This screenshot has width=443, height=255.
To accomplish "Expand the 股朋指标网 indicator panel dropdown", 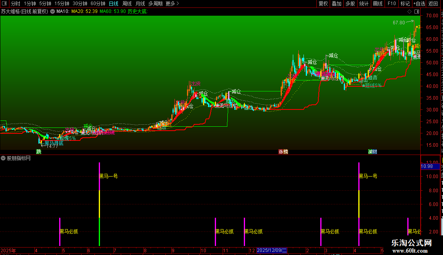I will point(3,158).
